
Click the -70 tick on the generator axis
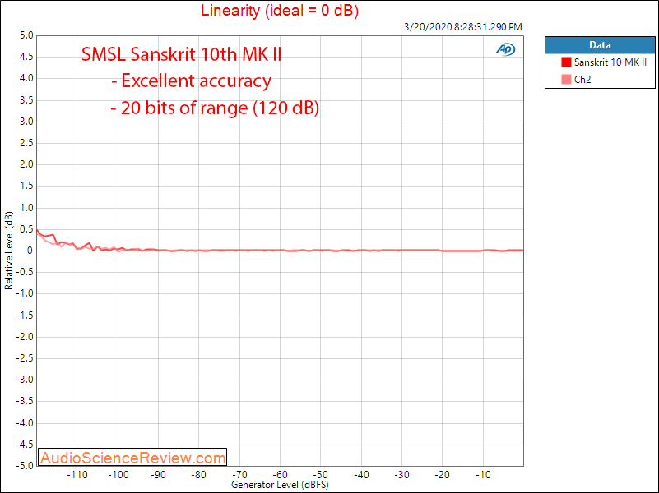[x=239, y=475]
